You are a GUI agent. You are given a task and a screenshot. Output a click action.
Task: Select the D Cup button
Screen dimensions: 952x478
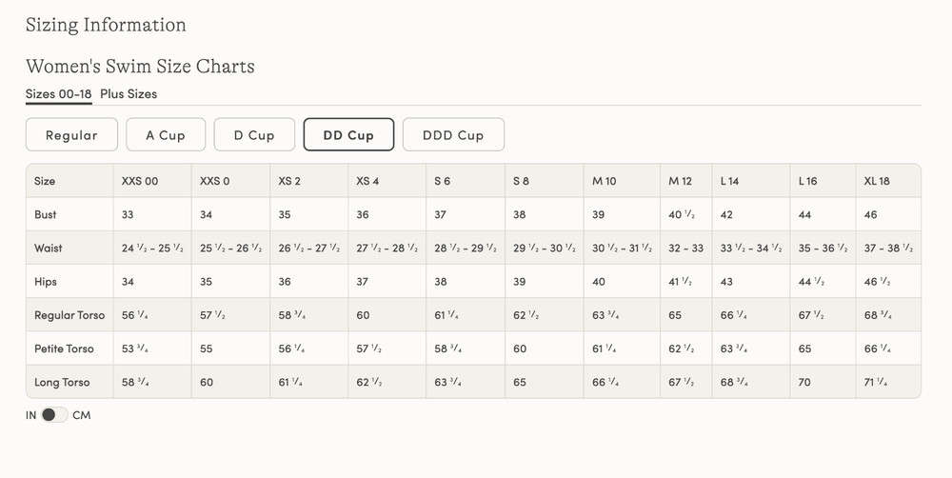[254, 135]
